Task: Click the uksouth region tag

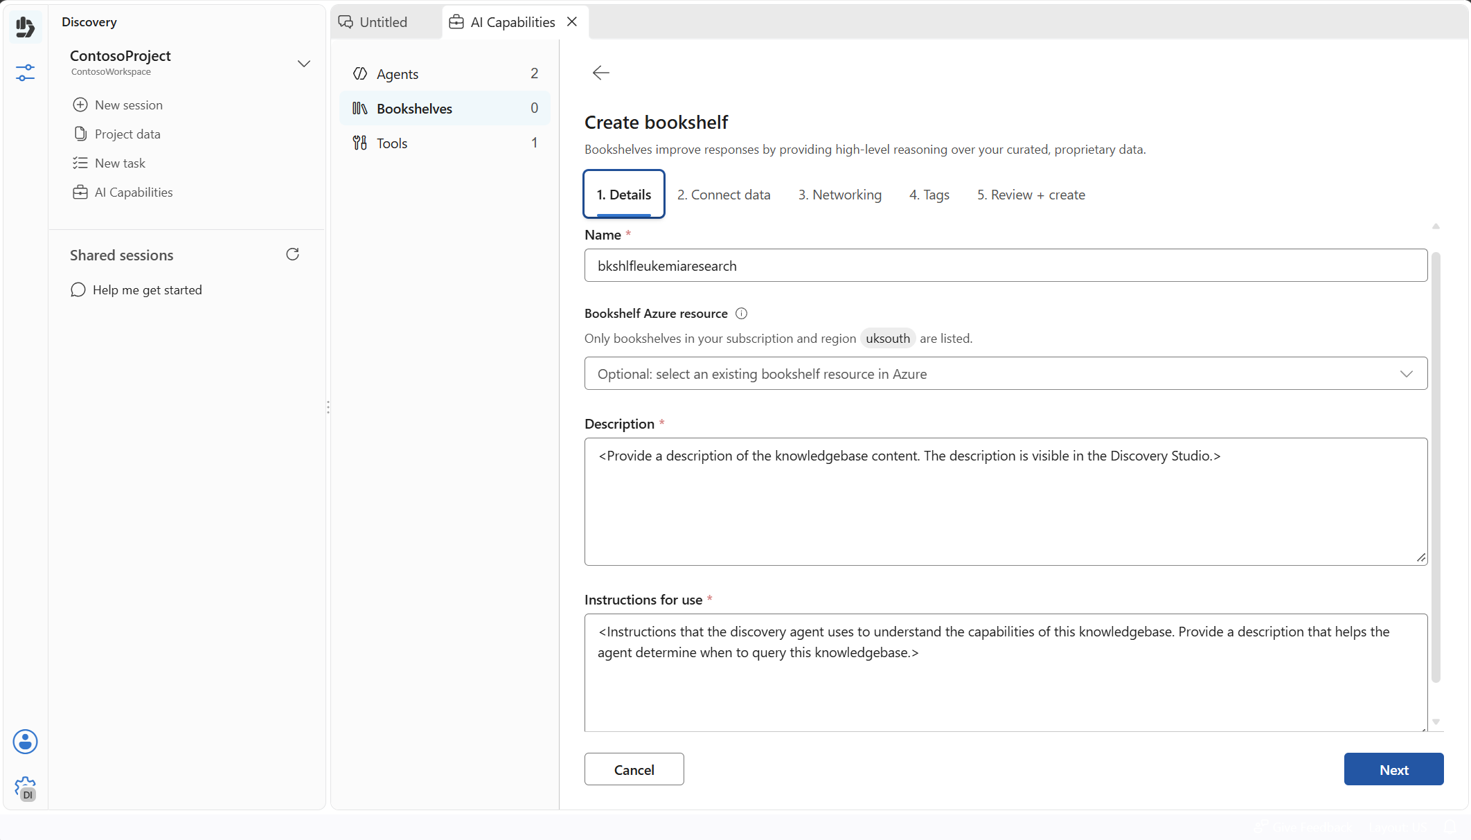Action: (888, 338)
